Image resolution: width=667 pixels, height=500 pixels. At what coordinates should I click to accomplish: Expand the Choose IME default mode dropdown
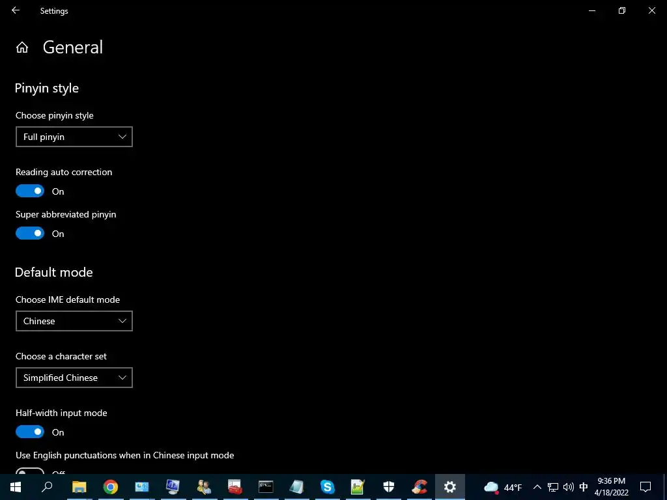tap(74, 321)
